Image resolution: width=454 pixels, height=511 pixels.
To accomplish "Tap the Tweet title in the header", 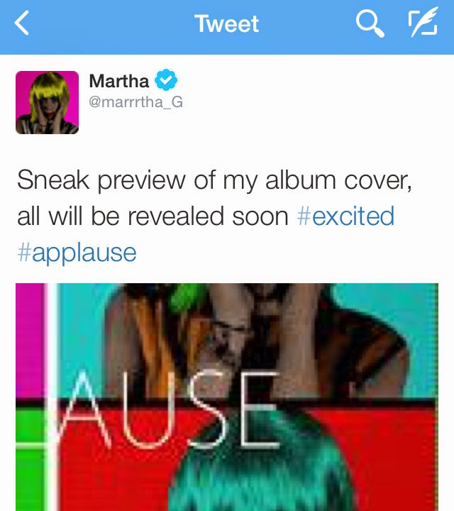I will [227, 24].
